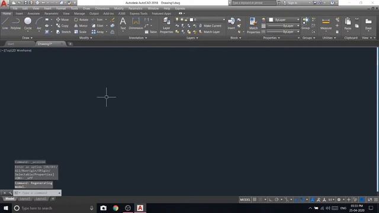This screenshot has width=379, height=213.
Task: Click the keyword search field in title bar
Action: (x=253, y=2)
